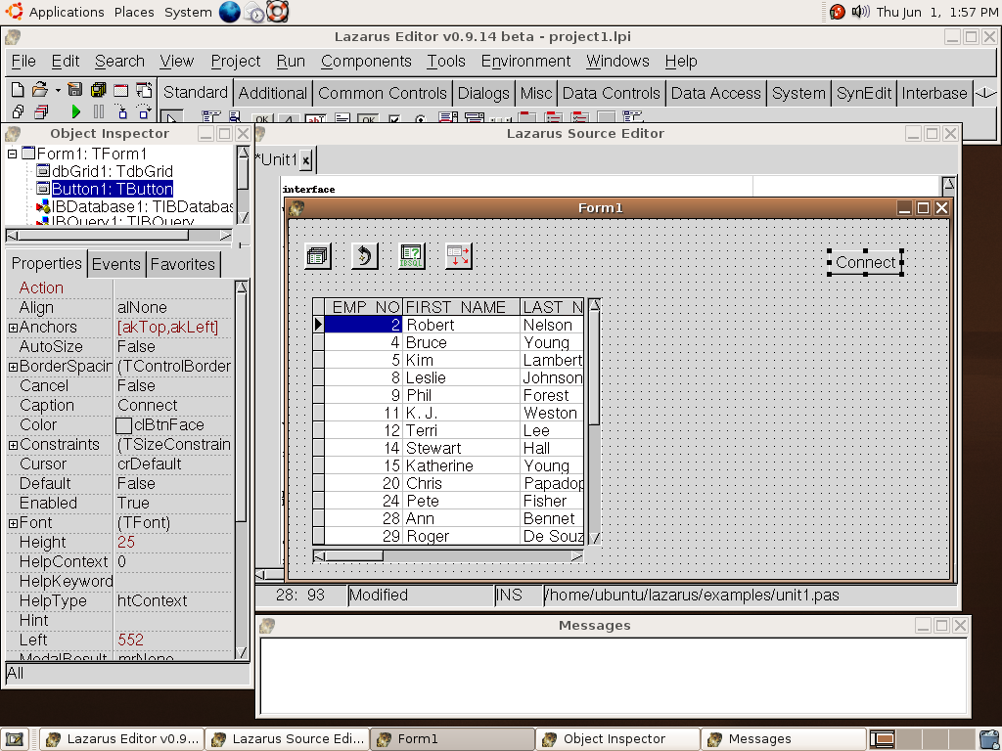Click the Modified status bar entry
The width and height of the screenshot is (1002, 751).
point(421,596)
